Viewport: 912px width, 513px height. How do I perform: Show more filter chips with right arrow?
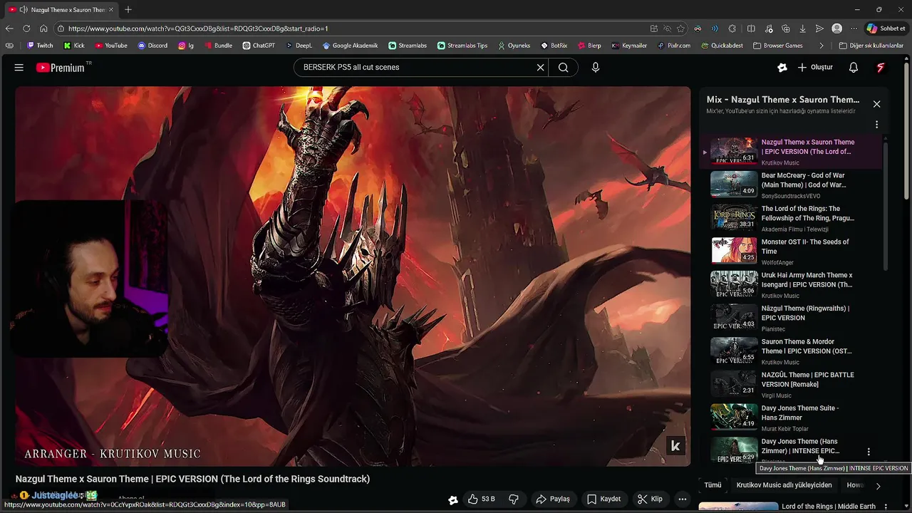click(x=878, y=486)
